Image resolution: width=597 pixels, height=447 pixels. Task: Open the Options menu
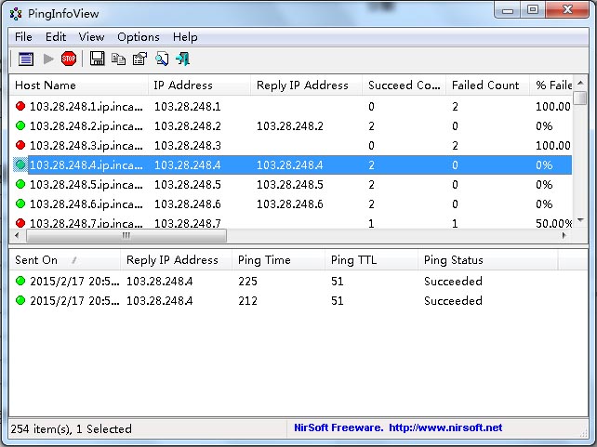point(138,37)
